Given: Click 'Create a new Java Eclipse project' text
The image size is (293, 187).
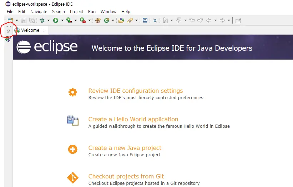Looking at the screenshot, I should 125,155.
